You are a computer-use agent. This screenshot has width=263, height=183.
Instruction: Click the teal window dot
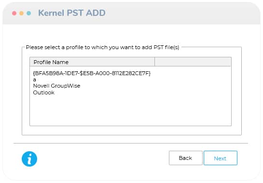tap(28, 13)
